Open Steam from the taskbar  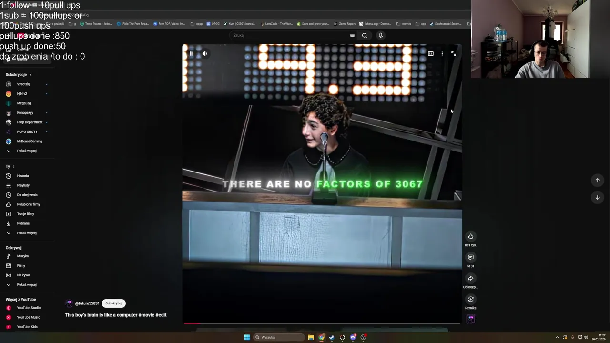332,337
